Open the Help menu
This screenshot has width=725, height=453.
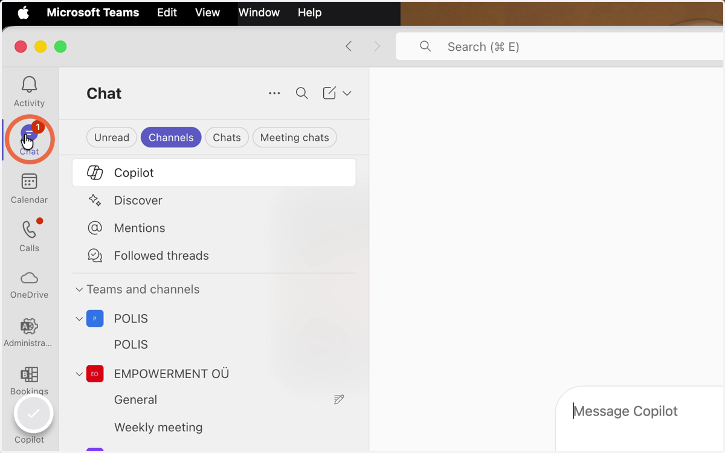[310, 13]
